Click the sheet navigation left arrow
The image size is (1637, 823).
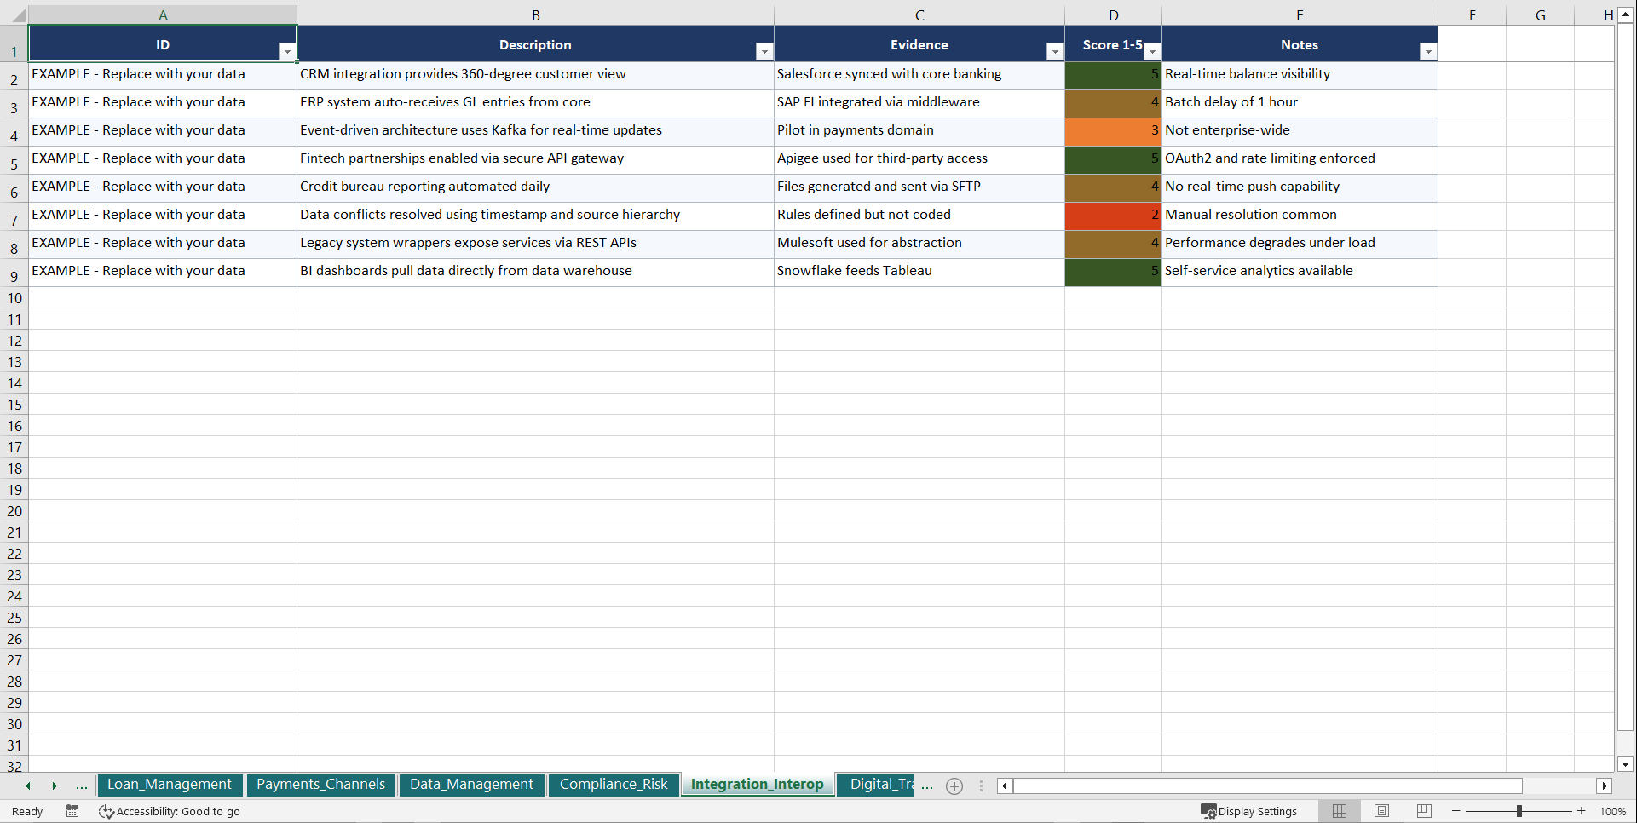[x=27, y=786]
